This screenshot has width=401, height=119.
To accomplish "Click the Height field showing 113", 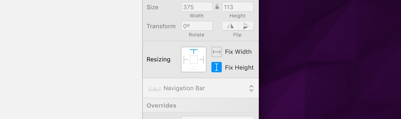I will point(238,7).
